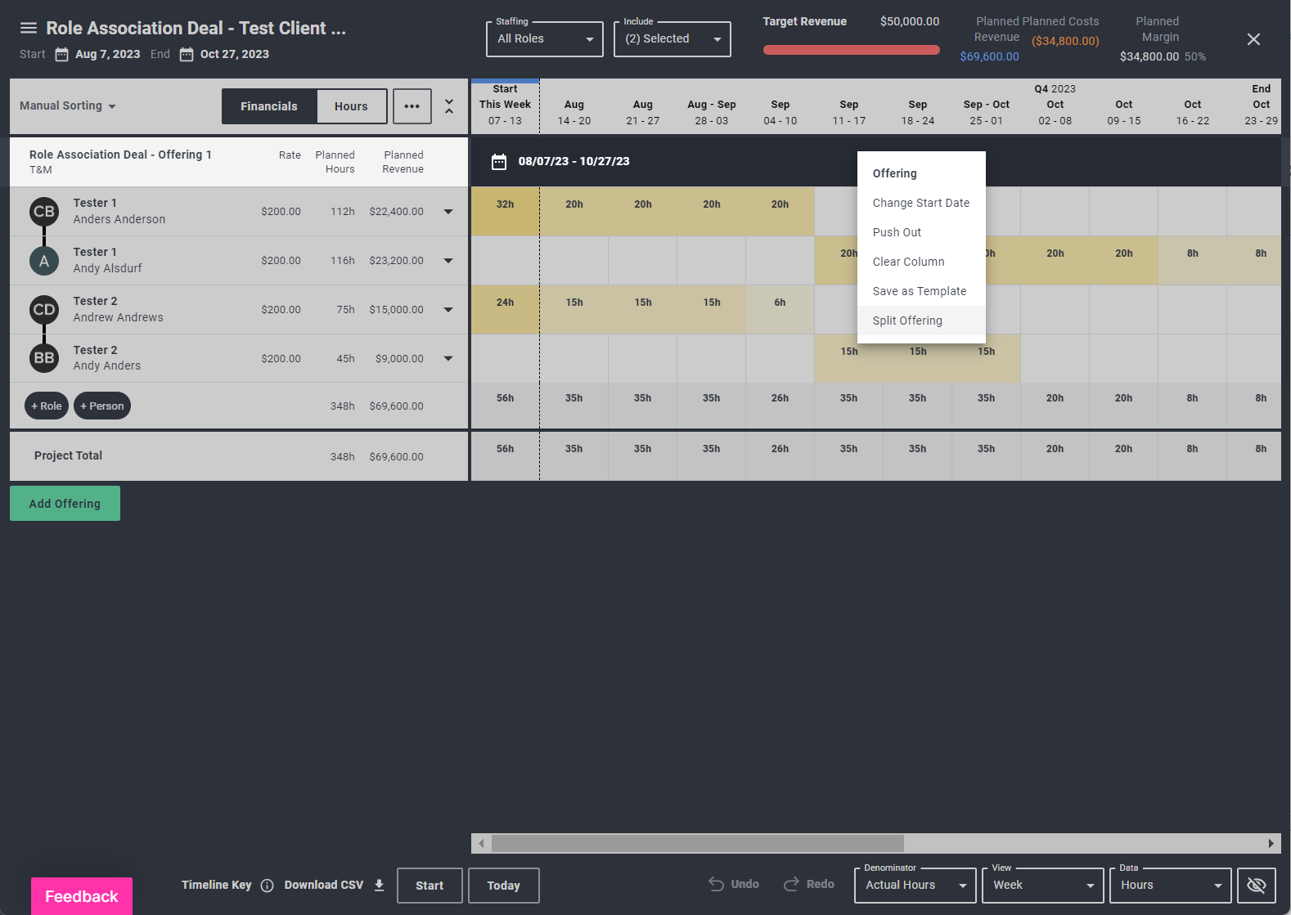Click the Timeline Key info icon
This screenshot has height=915, width=1291.
point(267,886)
